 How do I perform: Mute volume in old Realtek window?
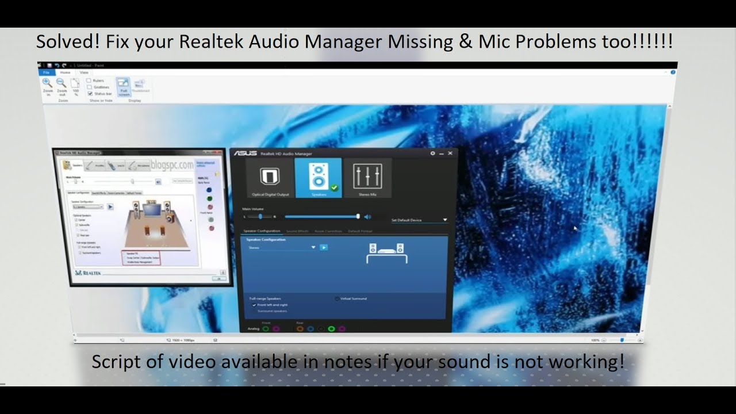pos(158,181)
